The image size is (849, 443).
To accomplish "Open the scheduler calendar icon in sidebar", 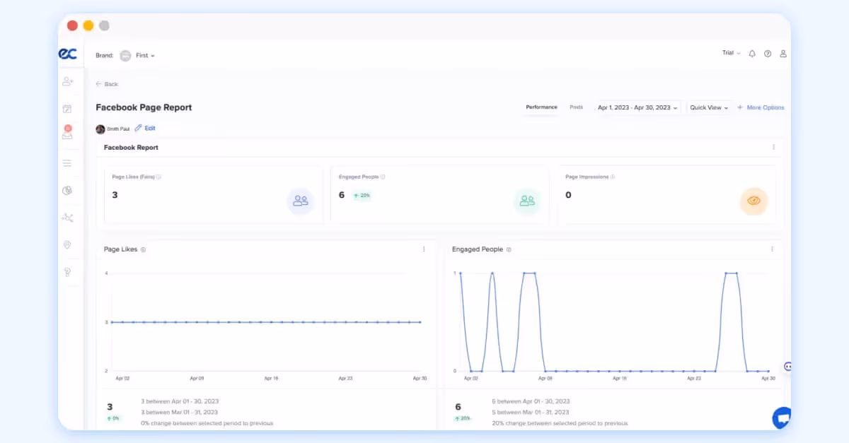I will [67, 108].
